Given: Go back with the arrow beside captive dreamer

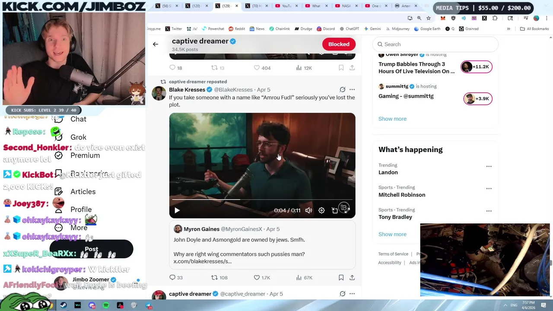Looking at the screenshot, I should 156,44.
